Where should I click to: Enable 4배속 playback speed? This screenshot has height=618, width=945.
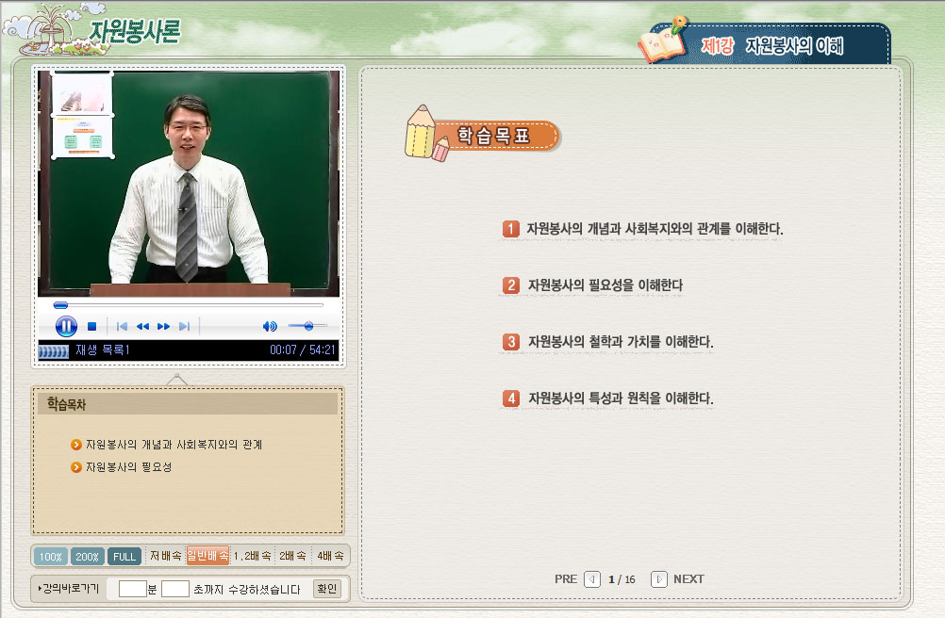(x=330, y=556)
